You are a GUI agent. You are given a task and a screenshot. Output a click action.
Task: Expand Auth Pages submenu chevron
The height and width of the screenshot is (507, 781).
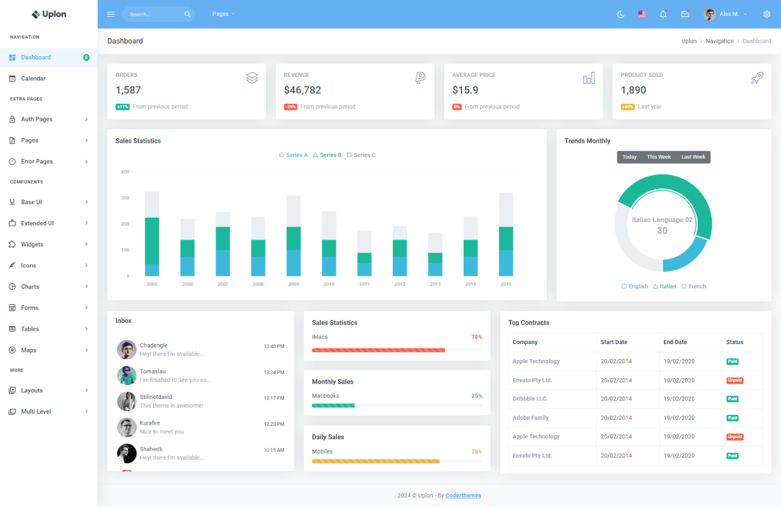tap(86, 120)
